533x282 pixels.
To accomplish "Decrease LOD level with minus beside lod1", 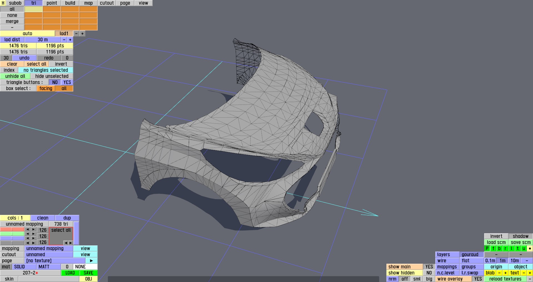I will point(76,34).
